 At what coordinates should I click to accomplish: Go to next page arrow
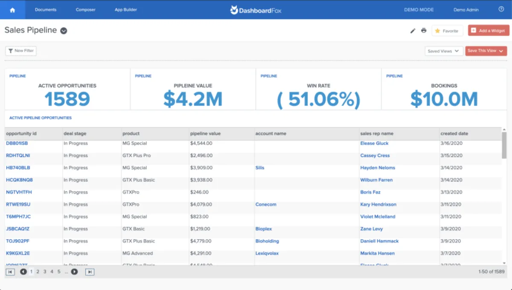(74, 272)
